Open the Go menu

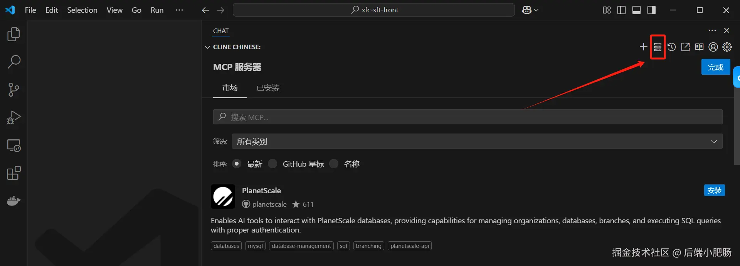click(136, 10)
